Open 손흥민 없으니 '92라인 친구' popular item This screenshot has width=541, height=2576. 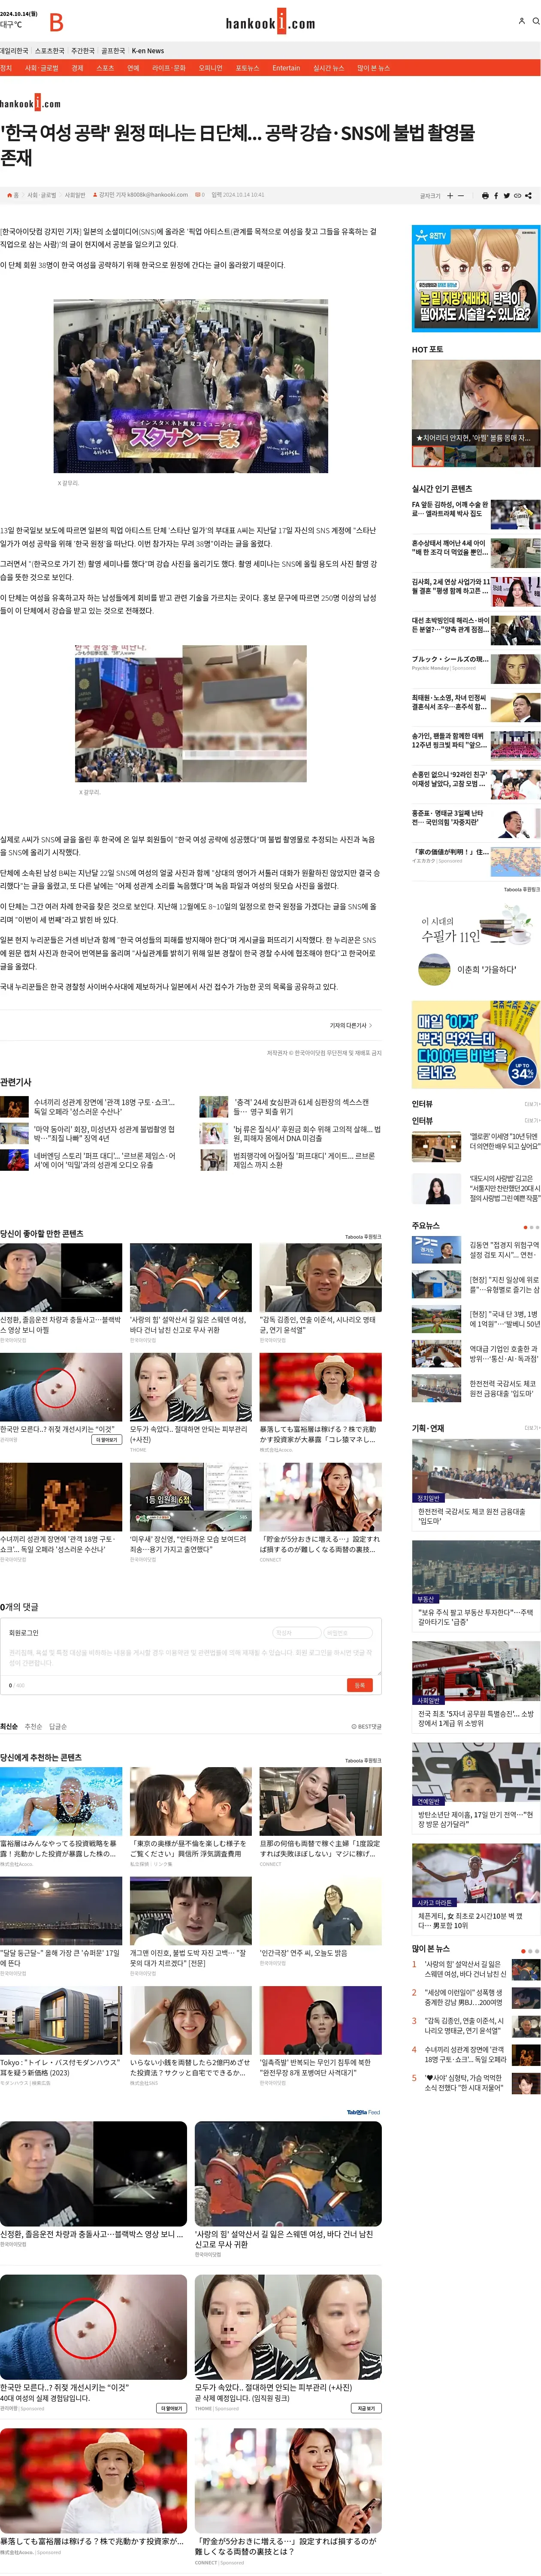pyautogui.click(x=476, y=784)
